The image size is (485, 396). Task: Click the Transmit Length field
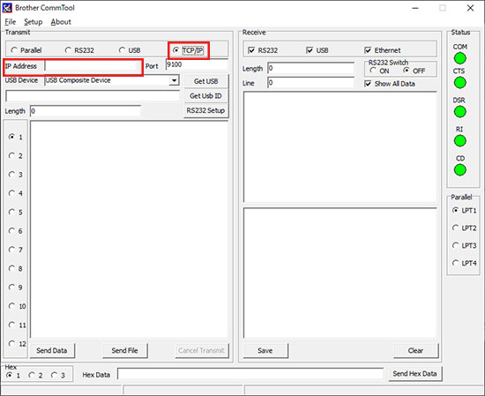[x=86, y=111]
